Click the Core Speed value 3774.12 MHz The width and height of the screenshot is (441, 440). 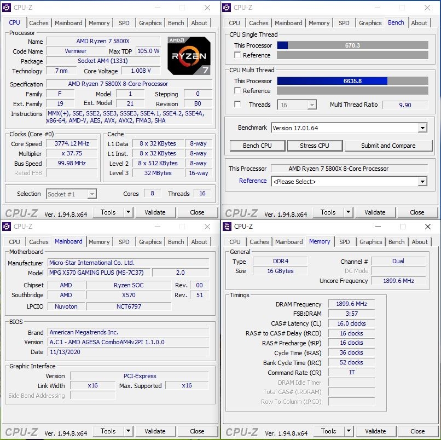point(72,143)
